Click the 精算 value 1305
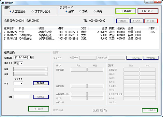 pyautogui.click(x=152, y=32)
